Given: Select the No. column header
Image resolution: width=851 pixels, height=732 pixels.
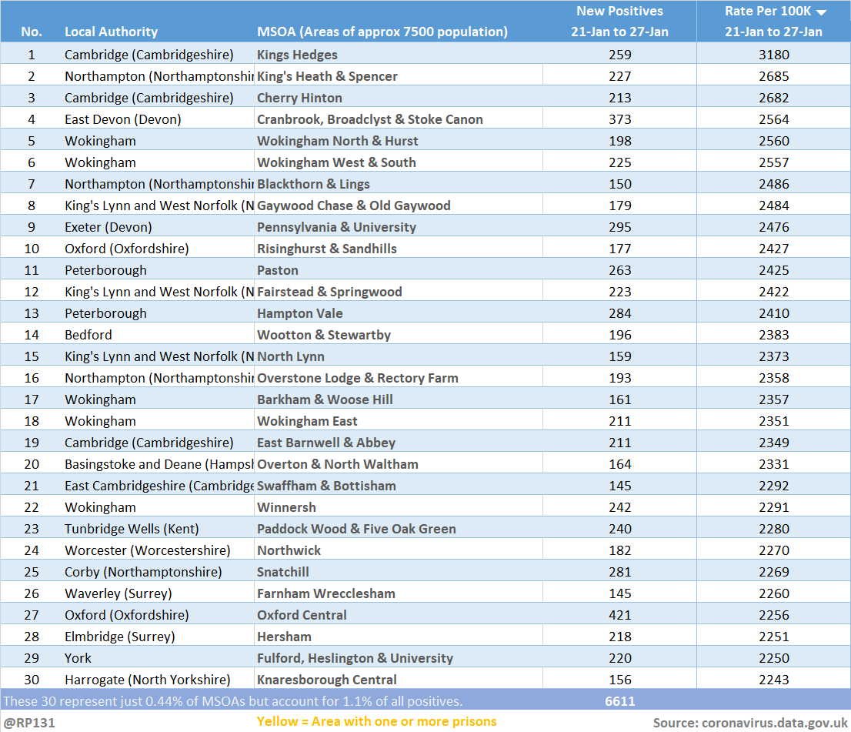Looking at the screenshot, I should tap(32, 32).
